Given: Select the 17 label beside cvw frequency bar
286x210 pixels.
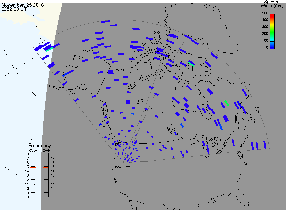Looking at the screenshot, I should pyautogui.click(x=27, y=159).
